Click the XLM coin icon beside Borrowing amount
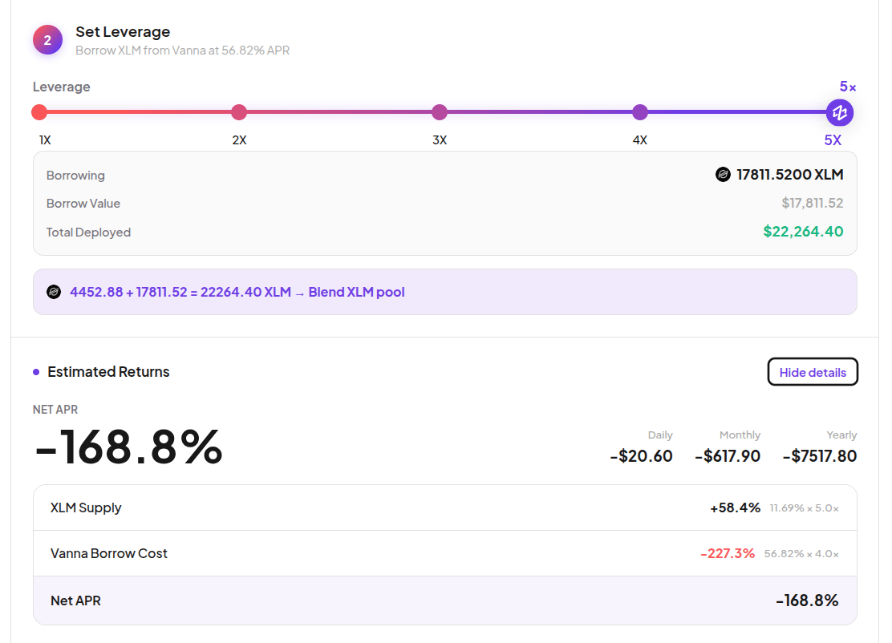Screen dimensions: 892x643 coord(723,175)
